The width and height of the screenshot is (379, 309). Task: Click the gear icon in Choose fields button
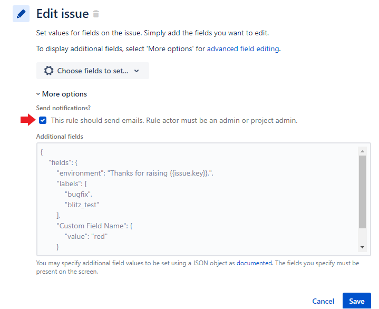click(x=48, y=71)
